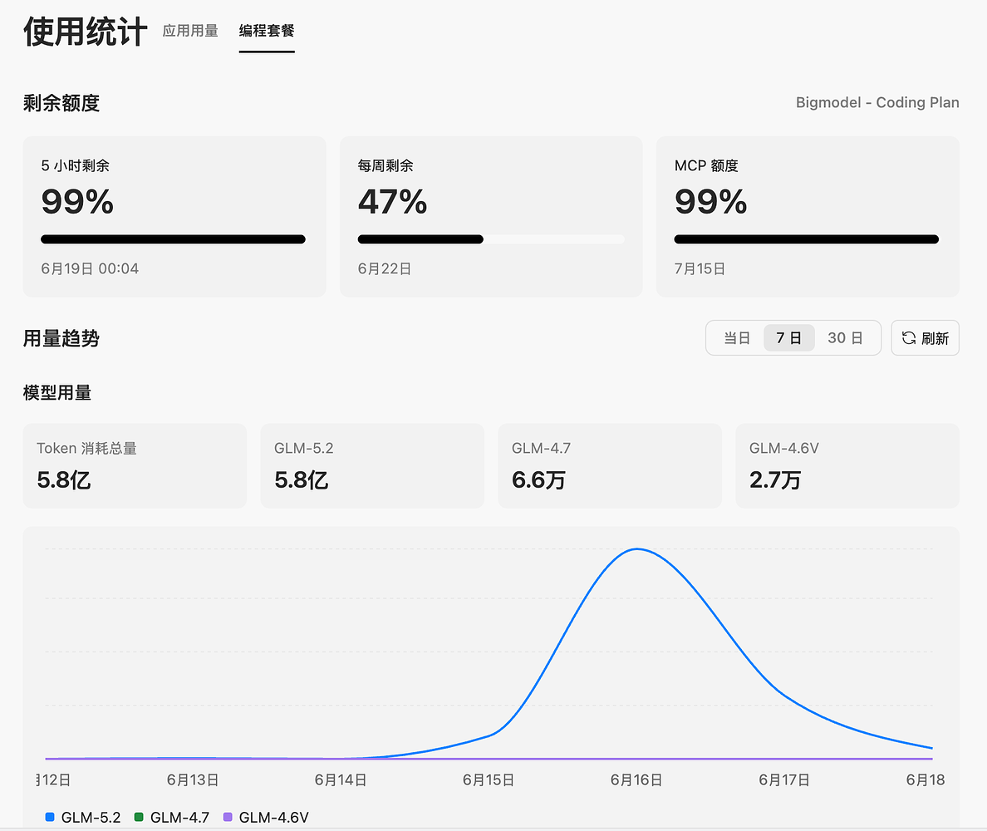Click the 6月17日 axis label
This screenshot has width=987, height=831.
tap(783, 780)
